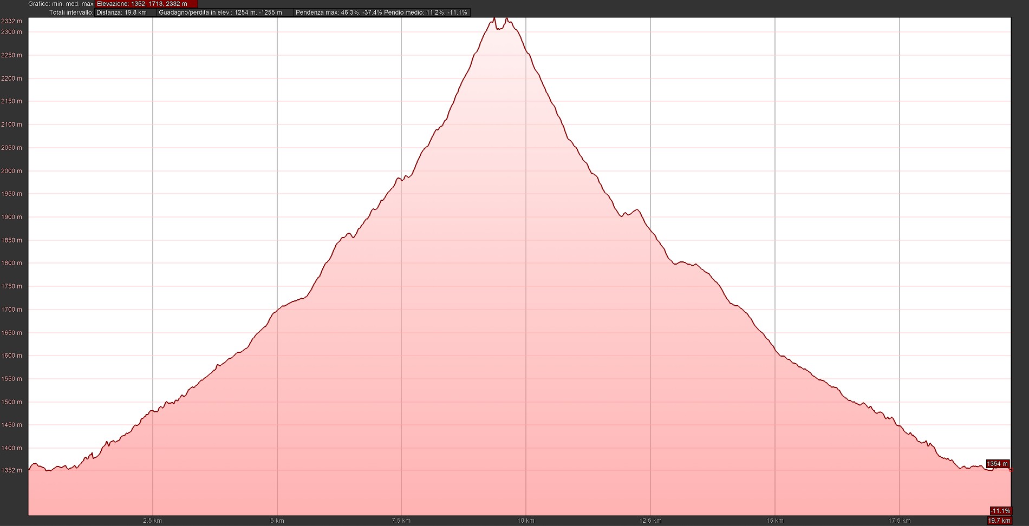Screen dimensions: 1029x526
Task: Click the 12.5 km axis label
Action: point(650,521)
